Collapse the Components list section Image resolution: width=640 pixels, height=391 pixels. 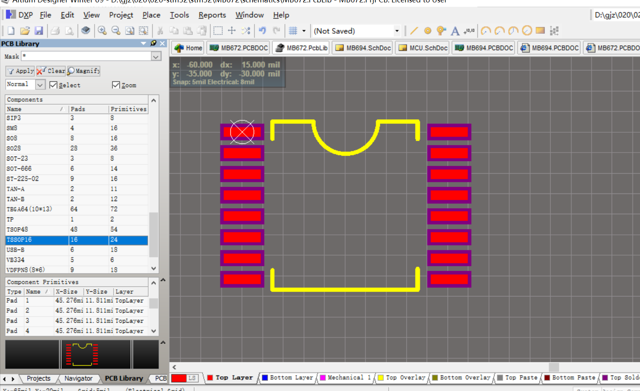154,100
